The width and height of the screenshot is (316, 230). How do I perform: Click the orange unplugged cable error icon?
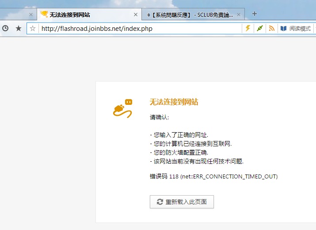[x=123, y=108]
